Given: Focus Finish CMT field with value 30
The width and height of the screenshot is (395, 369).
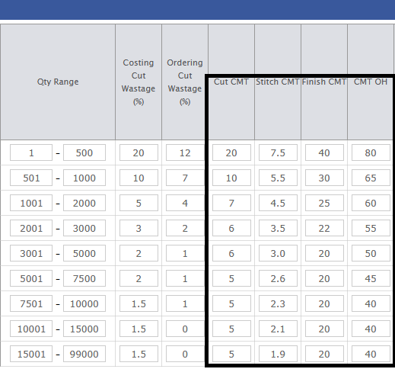Looking at the screenshot, I should coord(324,178).
